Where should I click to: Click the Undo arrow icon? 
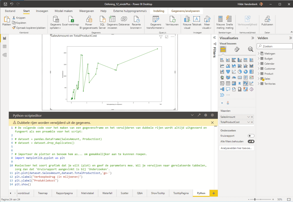[11, 4]
